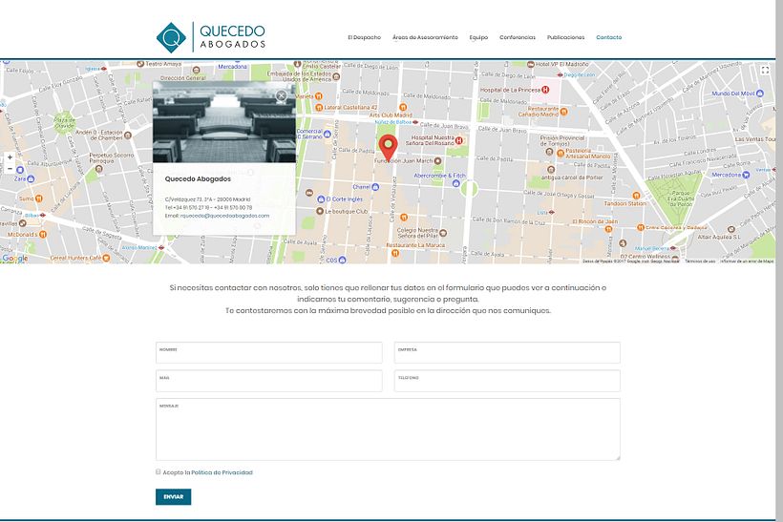Click inside the Mensaje text area
This screenshot has width=783, height=522.
tap(388, 429)
